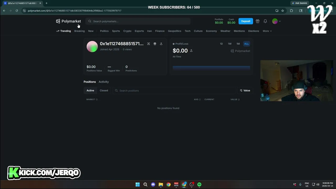Click the Polymarket logo in the header

[x=69, y=21]
